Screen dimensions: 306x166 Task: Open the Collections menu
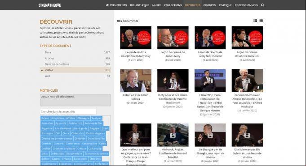[x=173, y=5]
